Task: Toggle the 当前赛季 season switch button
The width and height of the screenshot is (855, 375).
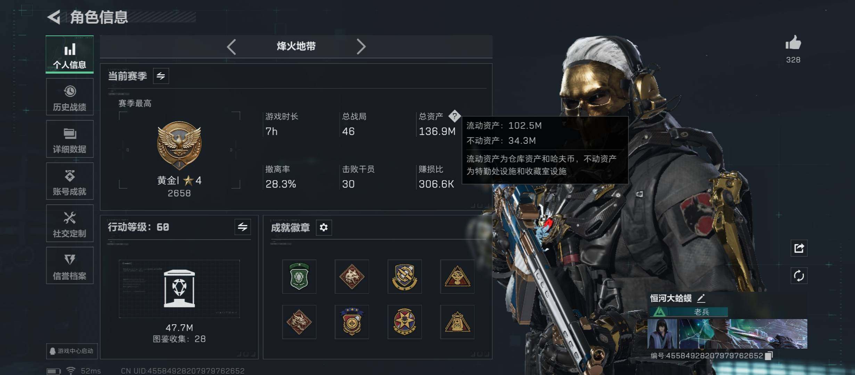Action: point(161,76)
